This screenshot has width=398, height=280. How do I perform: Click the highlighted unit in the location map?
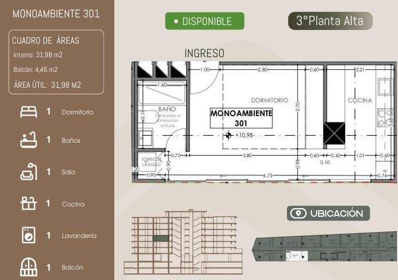click(297, 255)
